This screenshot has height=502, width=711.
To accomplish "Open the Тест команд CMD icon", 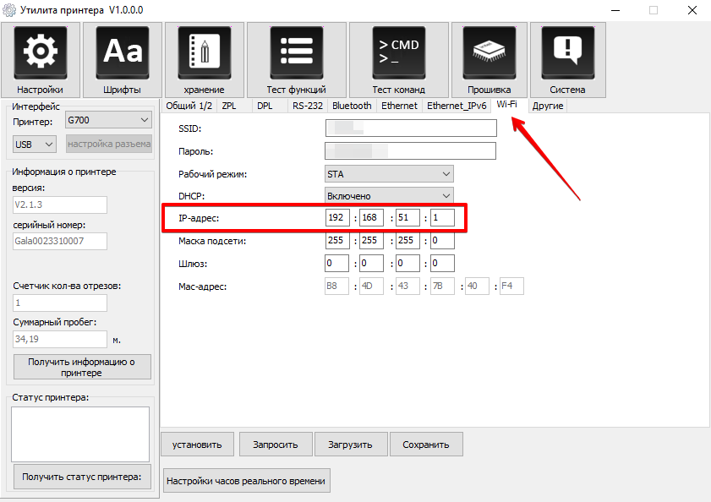I will (398, 52).
